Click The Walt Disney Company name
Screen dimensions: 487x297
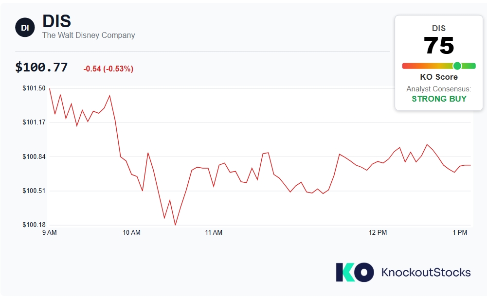pyautogui.click(x=89, y=35)
